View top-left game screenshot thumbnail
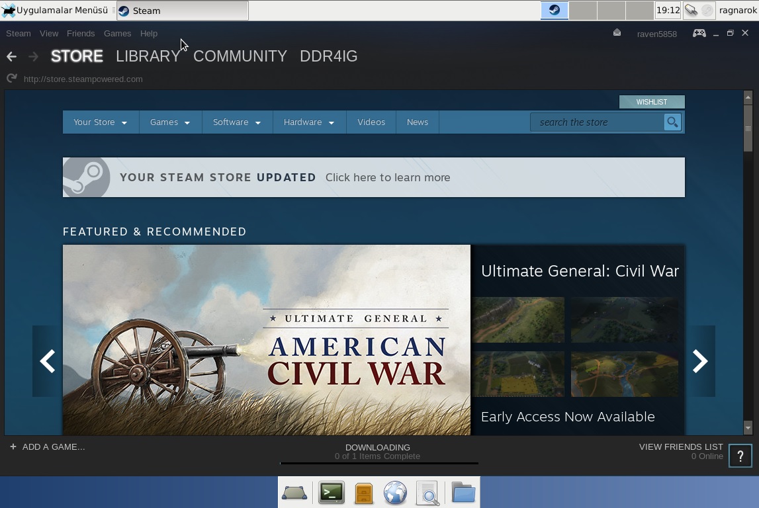 tap(519, 319)
